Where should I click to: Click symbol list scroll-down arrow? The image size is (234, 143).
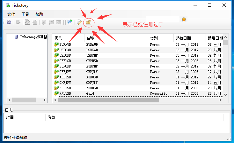pyautogui.click(x=226, y=95)
